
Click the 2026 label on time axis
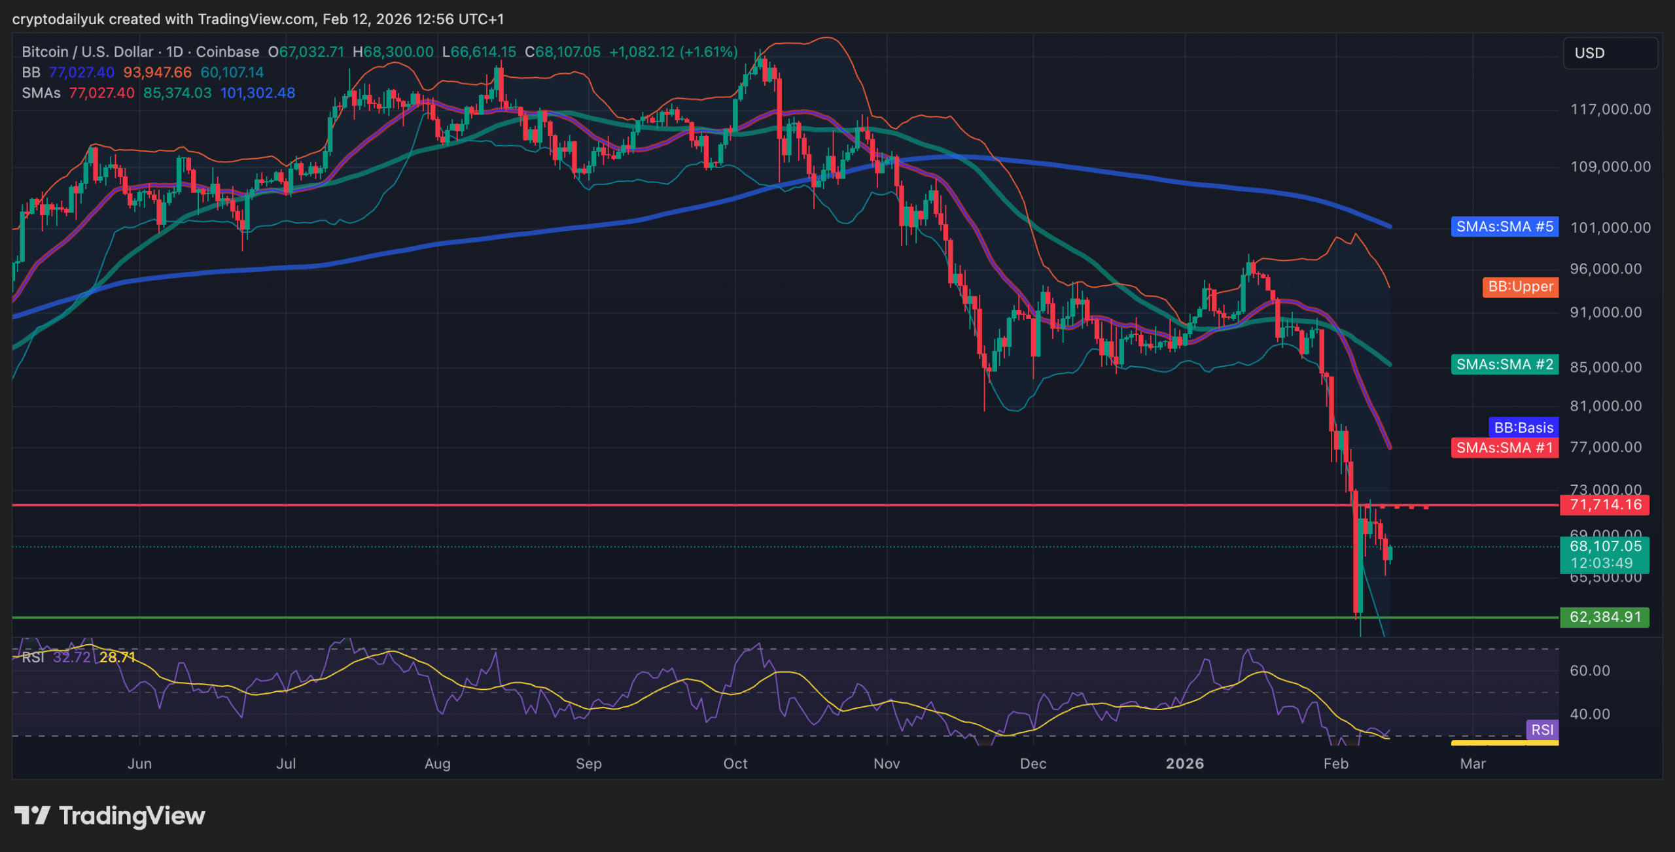(1184, 764)
